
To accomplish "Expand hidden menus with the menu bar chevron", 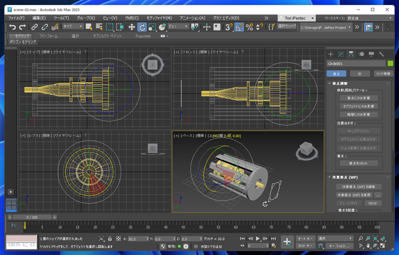I will click(x=266, y=18).
